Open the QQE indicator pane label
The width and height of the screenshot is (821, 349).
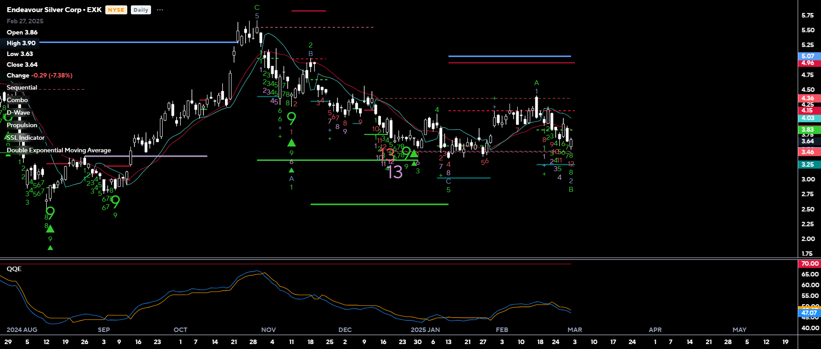(x=14, y=269)
